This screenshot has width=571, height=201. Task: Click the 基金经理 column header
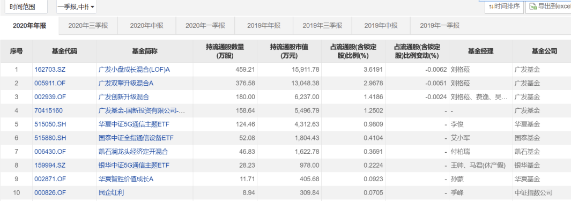[x=481, y=51]
